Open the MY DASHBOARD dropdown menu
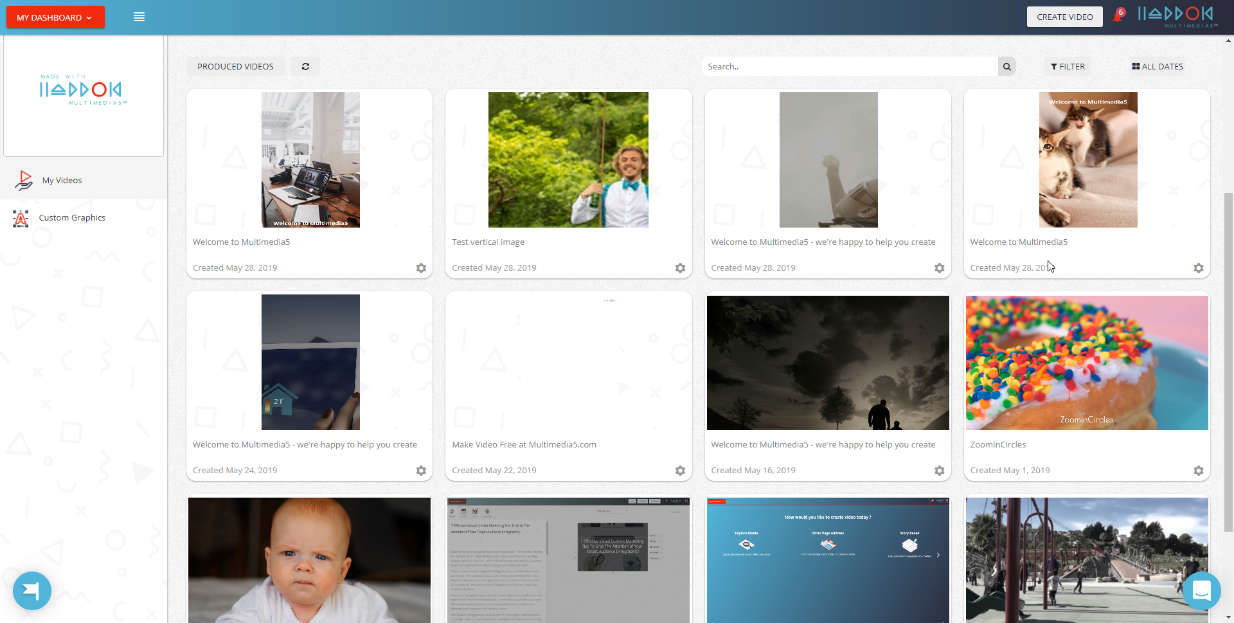The height and width of the screenshot is (623, 1234). (x=55, y=17)
